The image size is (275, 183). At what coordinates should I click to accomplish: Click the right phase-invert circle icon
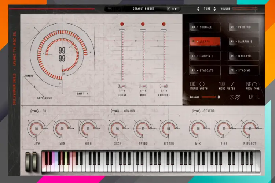tap(237, 97)
